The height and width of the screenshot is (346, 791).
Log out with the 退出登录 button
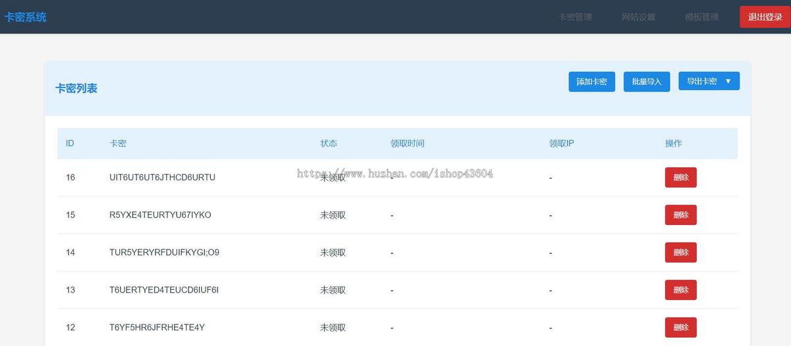point(765,17)
